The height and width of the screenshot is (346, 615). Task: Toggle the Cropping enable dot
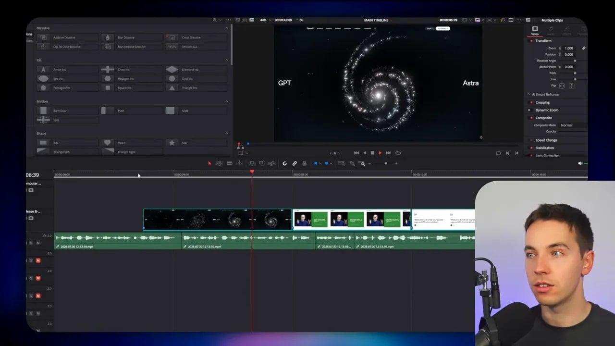click(x=531, y=102)
